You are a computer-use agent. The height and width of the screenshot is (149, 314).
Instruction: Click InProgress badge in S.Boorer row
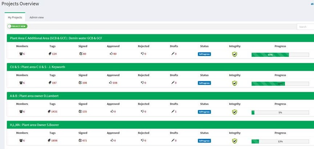click(204, 141)
